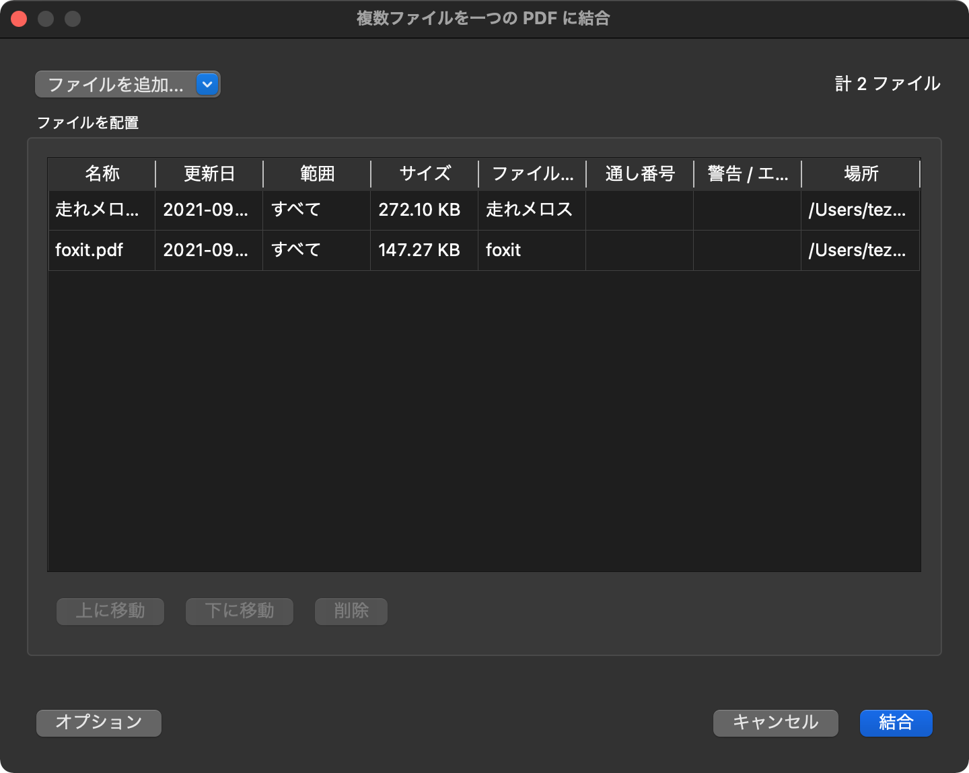
Task: Click the ファイル... column header
Action: [532, 173]
